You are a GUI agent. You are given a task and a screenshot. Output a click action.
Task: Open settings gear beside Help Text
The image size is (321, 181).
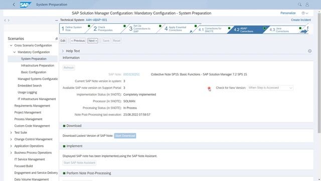[x=310, y=51]
